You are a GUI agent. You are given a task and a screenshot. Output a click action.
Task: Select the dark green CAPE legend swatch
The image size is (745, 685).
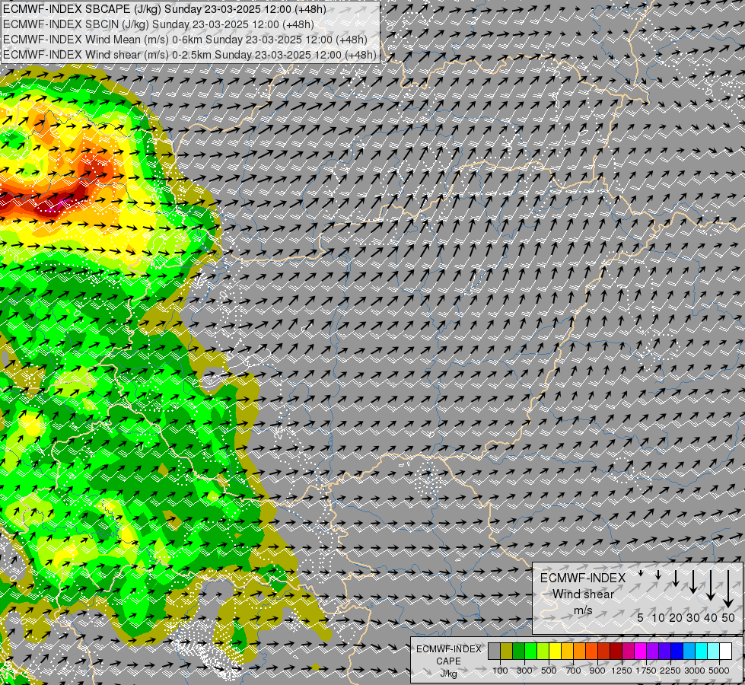coord(518,651)
